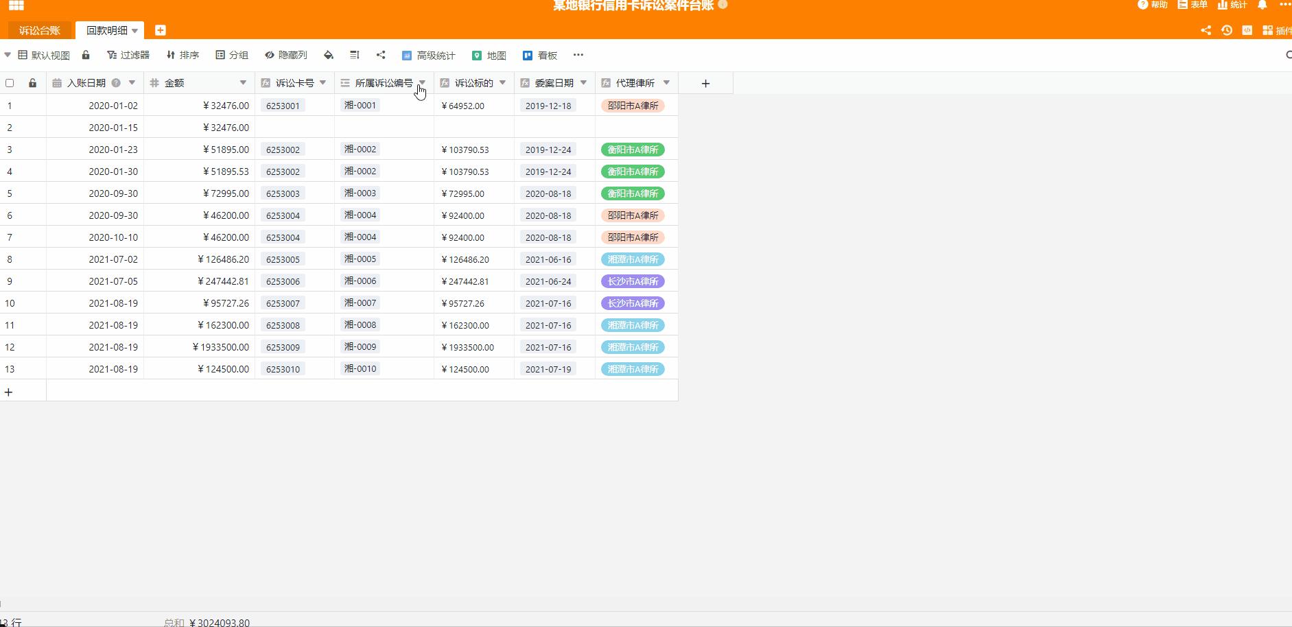This screenshot has height=627, width=1292.
Task: Add a new table tab with plus icon
Action: coord(160,30)
